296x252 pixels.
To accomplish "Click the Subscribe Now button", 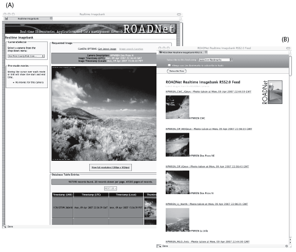I will coord(176,71).
